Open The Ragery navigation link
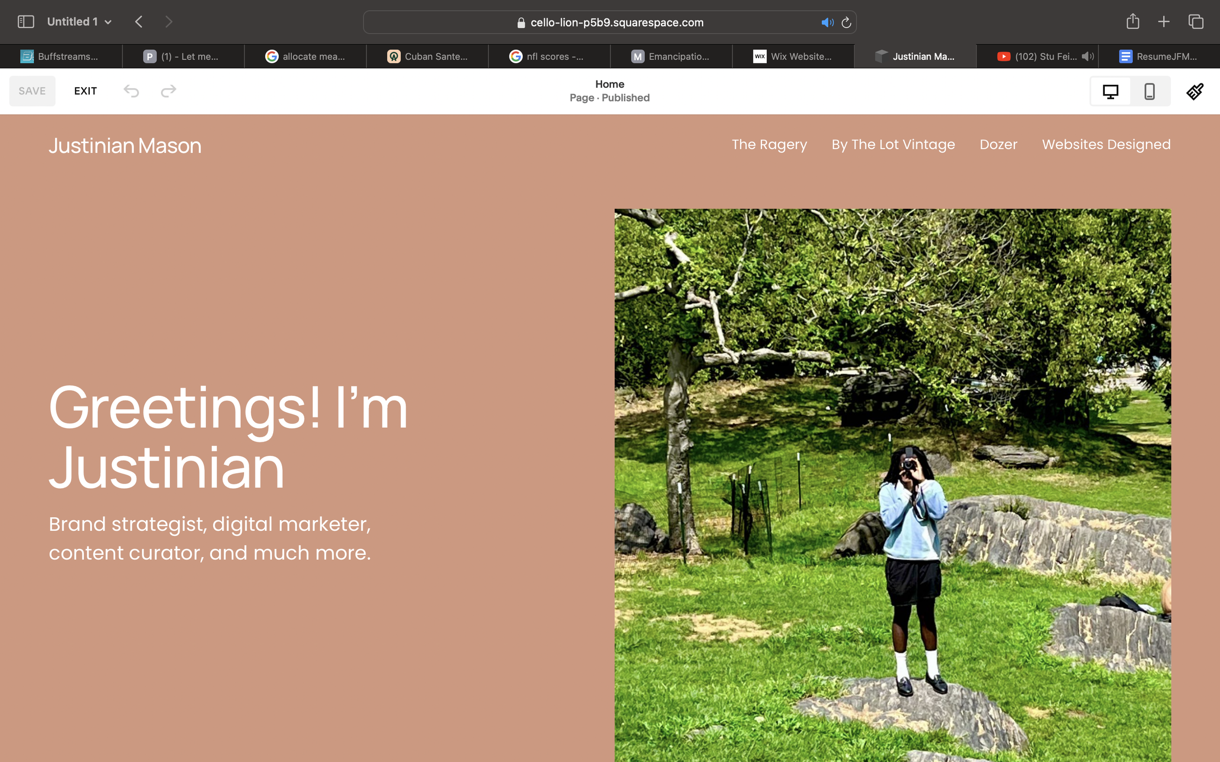 click(x=769, y=145)
